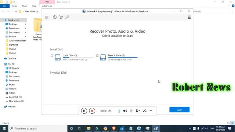Stop the screen recording
This screenshot has height=132, width=235.
pyautogui.click(x=92, y=111)
